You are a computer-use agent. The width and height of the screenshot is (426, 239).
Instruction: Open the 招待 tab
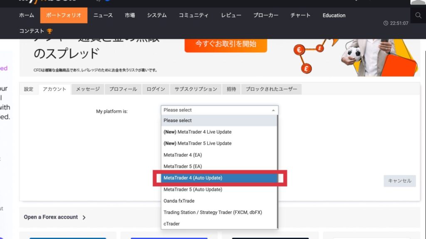(x=231, y=89)
